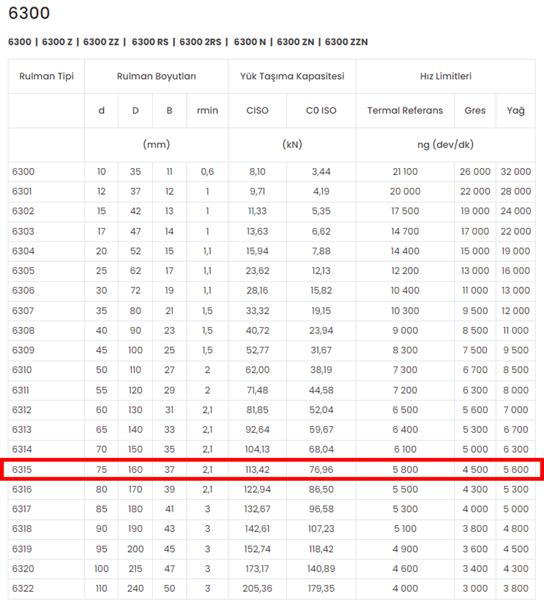Select the 6300 ZZ variant label

coord(101,42)
